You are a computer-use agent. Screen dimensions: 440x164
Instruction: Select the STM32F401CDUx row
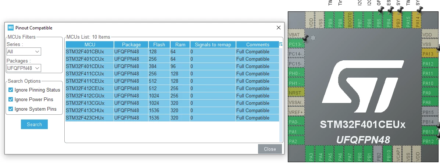tap(172, 66)
